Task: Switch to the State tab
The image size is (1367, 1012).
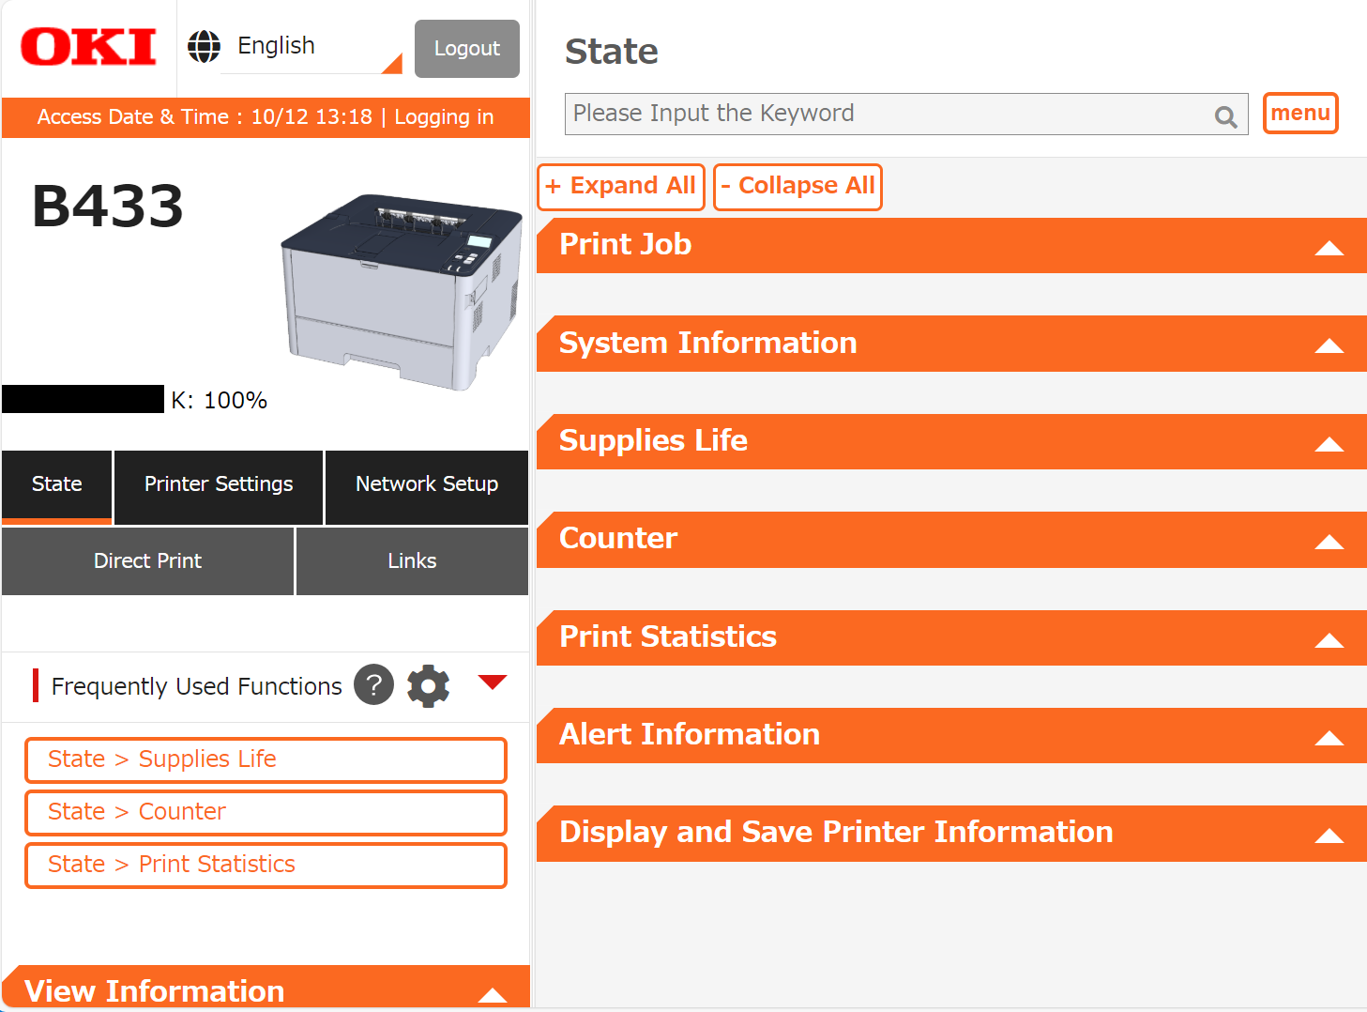Action: coord(57,486)
